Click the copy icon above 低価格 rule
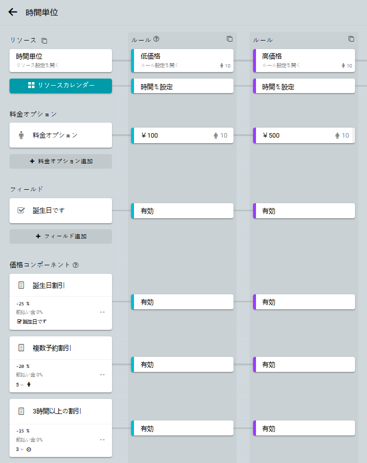The image size is (367, 463). click(x=229, y=39)
